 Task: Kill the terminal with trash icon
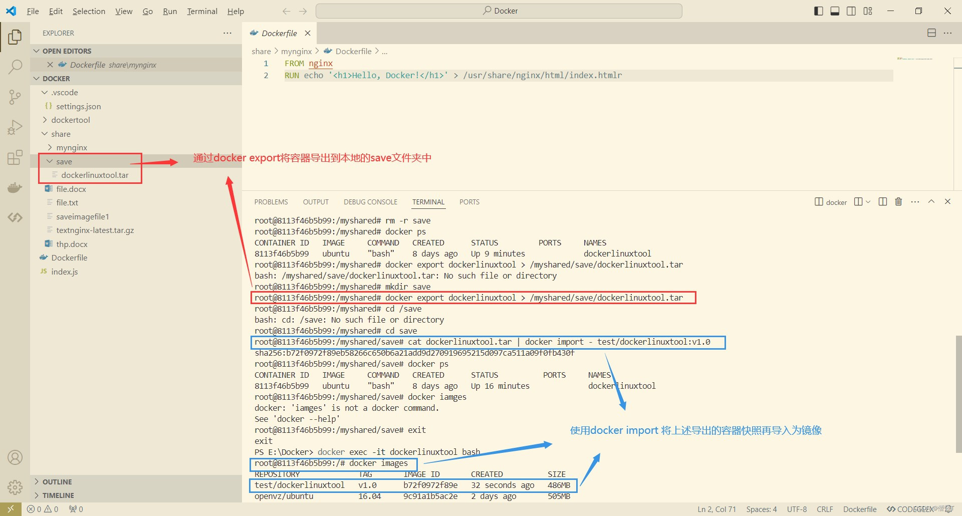(x=898, y=202)
